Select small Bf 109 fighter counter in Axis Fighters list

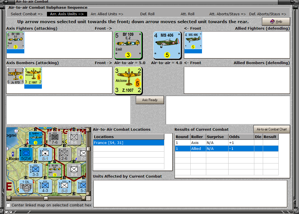click(16, 41)
